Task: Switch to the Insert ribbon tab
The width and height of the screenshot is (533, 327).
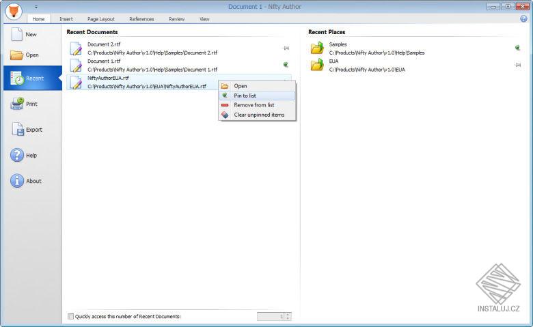Action: 66,19
